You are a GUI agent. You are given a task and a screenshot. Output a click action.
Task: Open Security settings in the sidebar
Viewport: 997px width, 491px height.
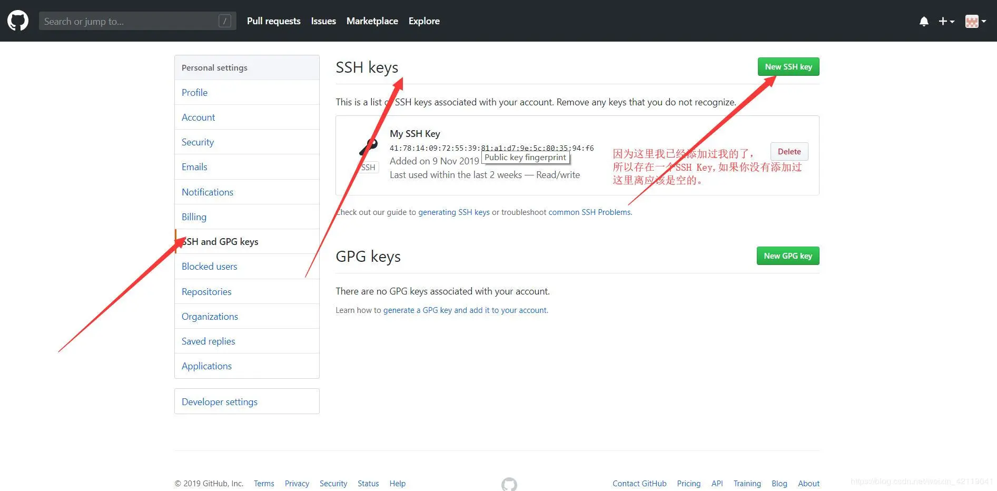247,142
